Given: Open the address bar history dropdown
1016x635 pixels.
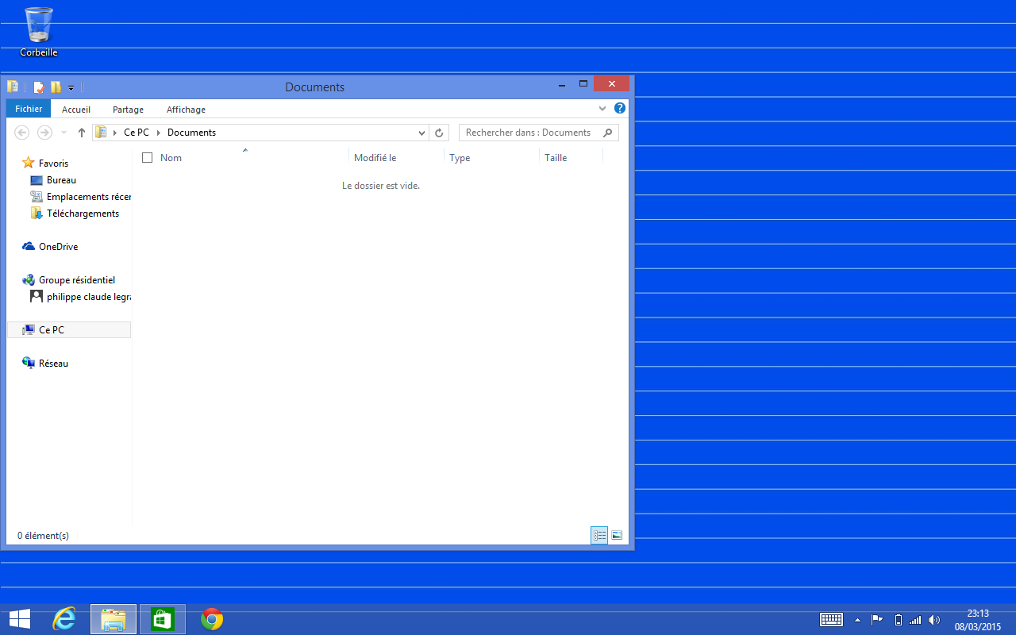Looking at the screenshot, I should (x=422, y=133).
